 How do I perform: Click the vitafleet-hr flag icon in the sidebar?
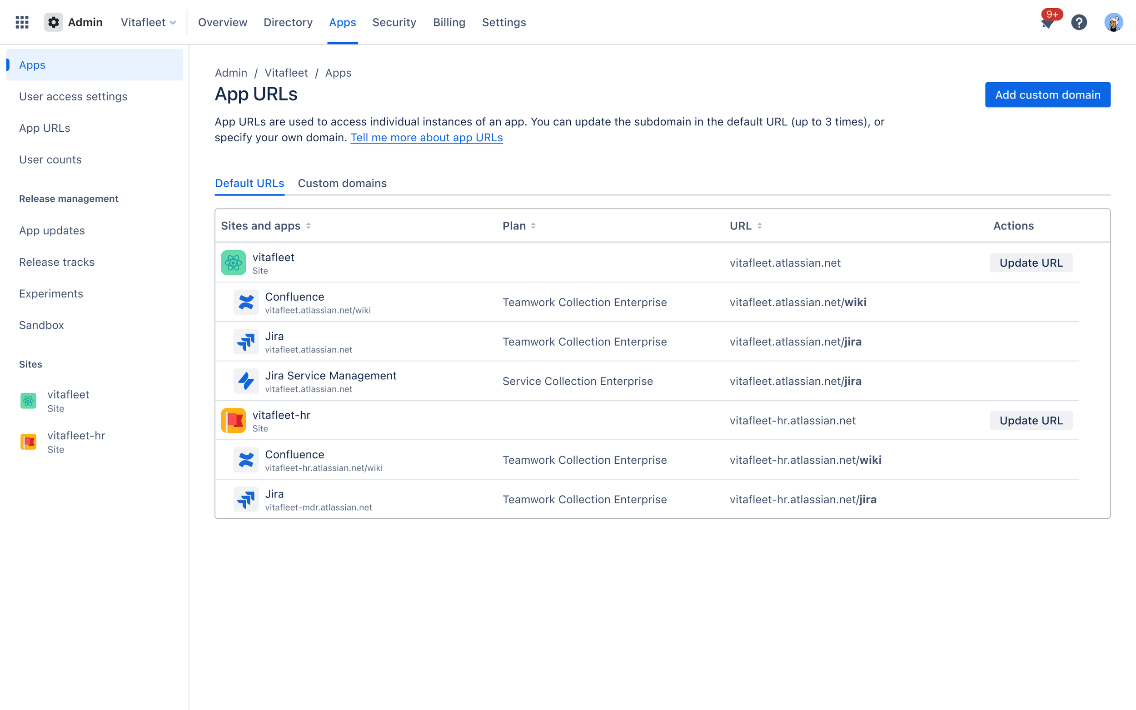[x=29, y=442]
